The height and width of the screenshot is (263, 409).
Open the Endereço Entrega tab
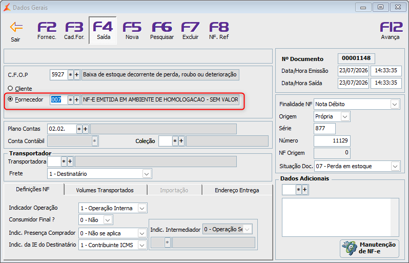coord(237,190)
